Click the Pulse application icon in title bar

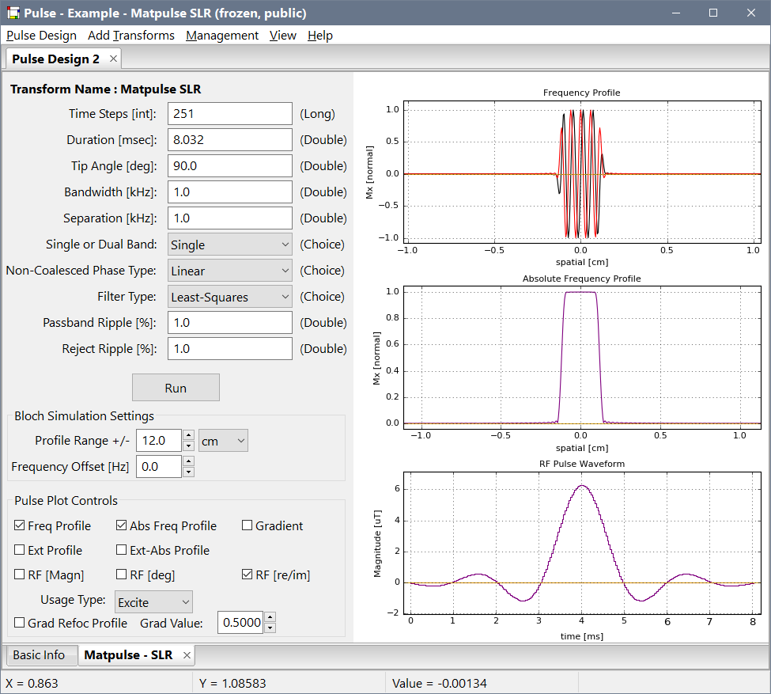12,13
